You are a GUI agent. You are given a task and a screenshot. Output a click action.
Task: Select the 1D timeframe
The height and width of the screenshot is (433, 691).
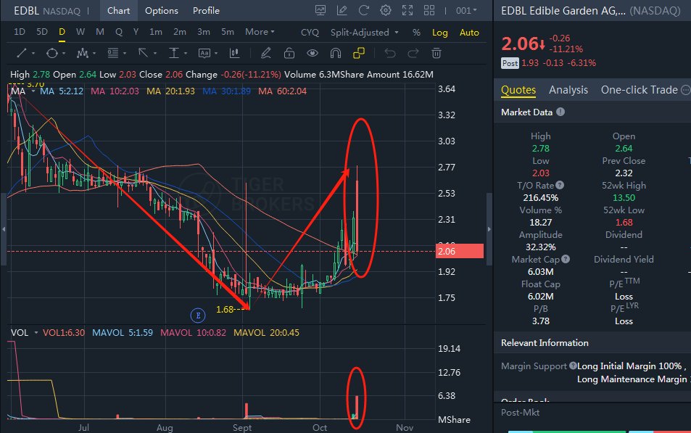pyautogui.click(x=20, y=32)
